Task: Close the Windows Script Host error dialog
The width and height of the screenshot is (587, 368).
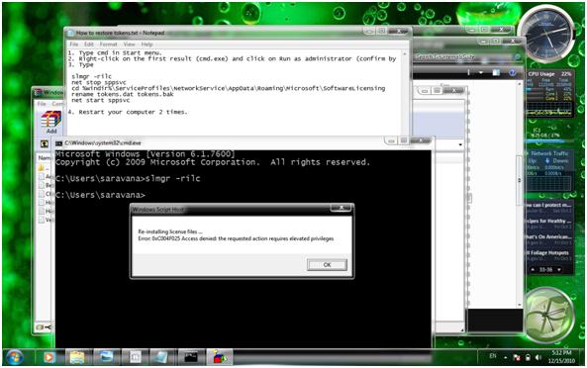Action: coord(341,208)
